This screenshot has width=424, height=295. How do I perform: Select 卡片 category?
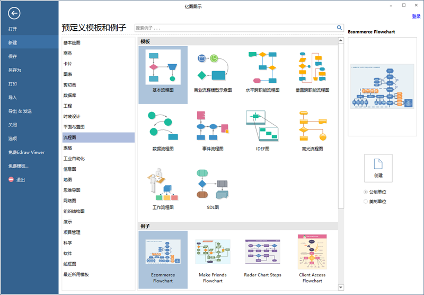(x=68, y=64)
